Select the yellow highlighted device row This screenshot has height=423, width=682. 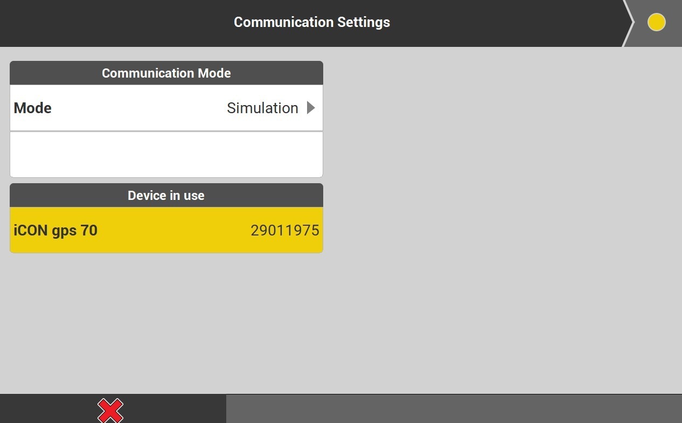166,230
